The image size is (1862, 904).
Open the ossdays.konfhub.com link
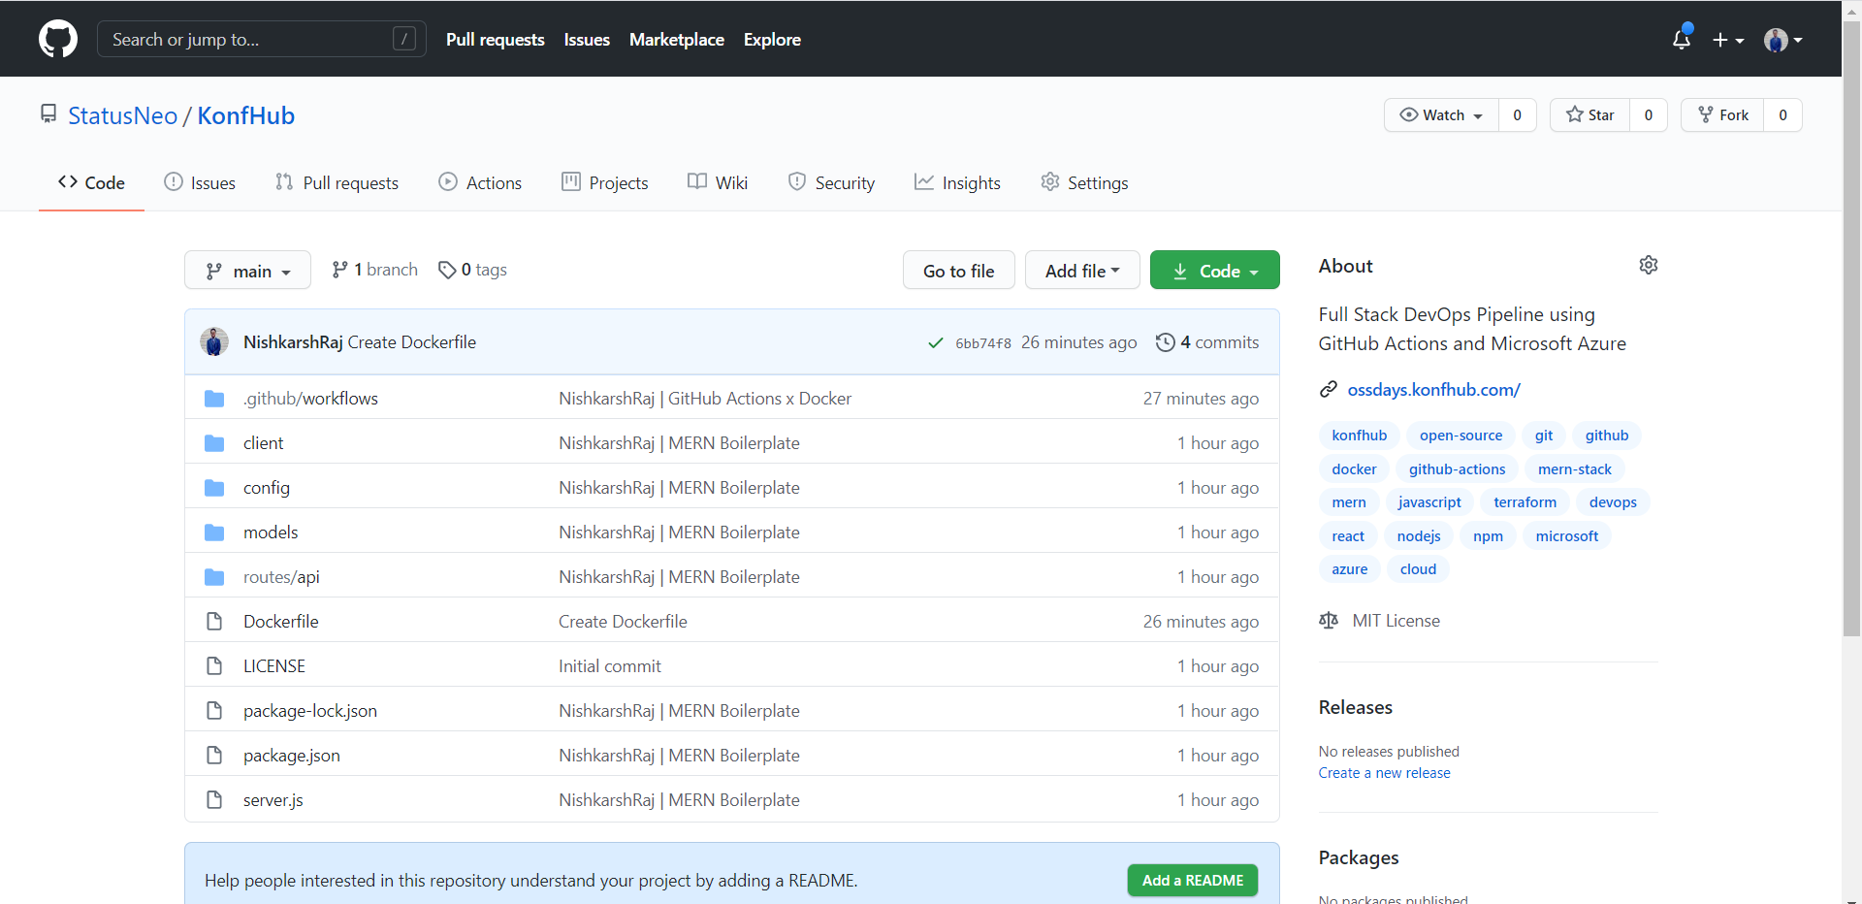coord(1433,389)
